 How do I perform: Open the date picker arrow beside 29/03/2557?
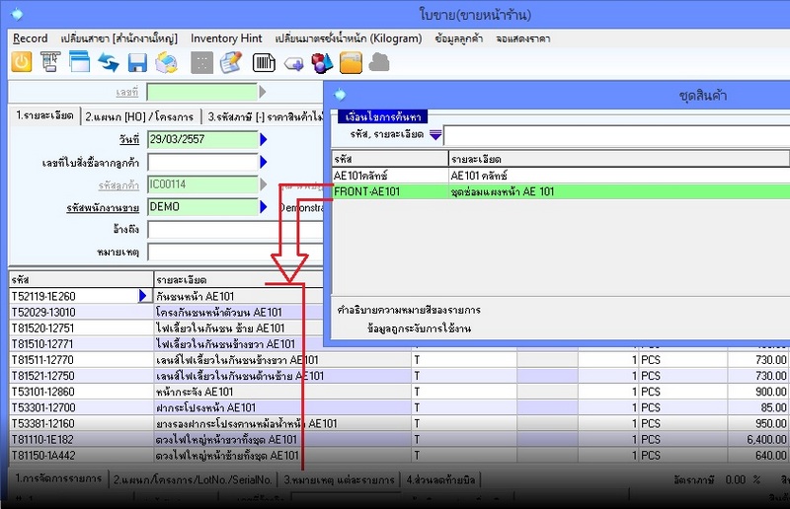pyautogui.click(x=264, y=139)
